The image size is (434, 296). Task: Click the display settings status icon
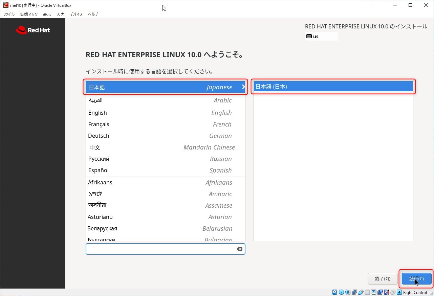[373, 292]
